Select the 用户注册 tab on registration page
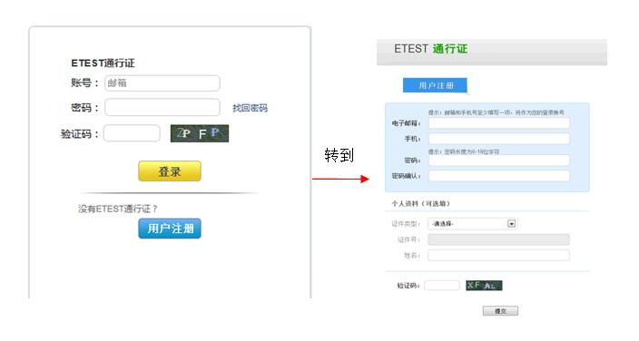 coord(435,85)
